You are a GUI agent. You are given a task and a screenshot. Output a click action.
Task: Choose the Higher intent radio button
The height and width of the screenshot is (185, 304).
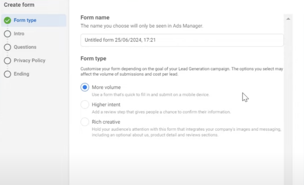(85, 105)
